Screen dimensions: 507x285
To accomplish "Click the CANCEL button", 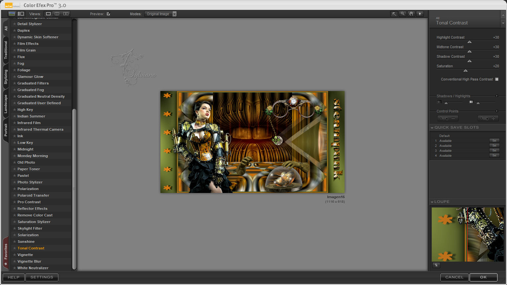I will pos(454,277).
